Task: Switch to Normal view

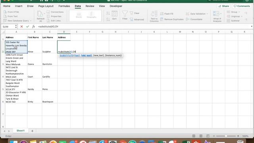Action: coord(194,136)
